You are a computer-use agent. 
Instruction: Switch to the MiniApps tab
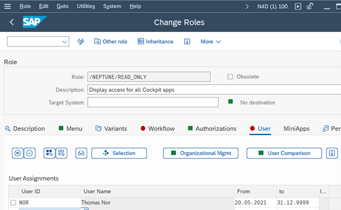coord(296,128)
